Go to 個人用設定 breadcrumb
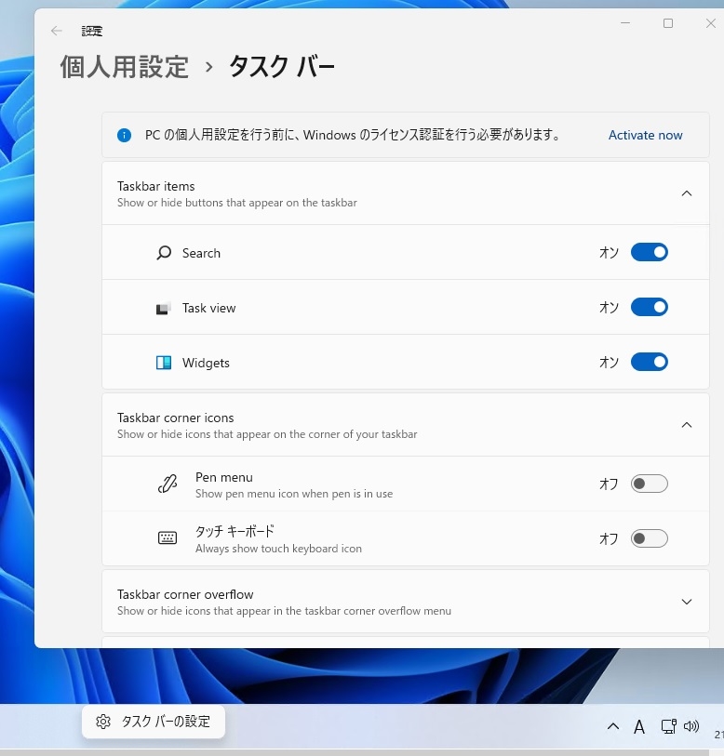The image size is (724, 756). [124, 67]
